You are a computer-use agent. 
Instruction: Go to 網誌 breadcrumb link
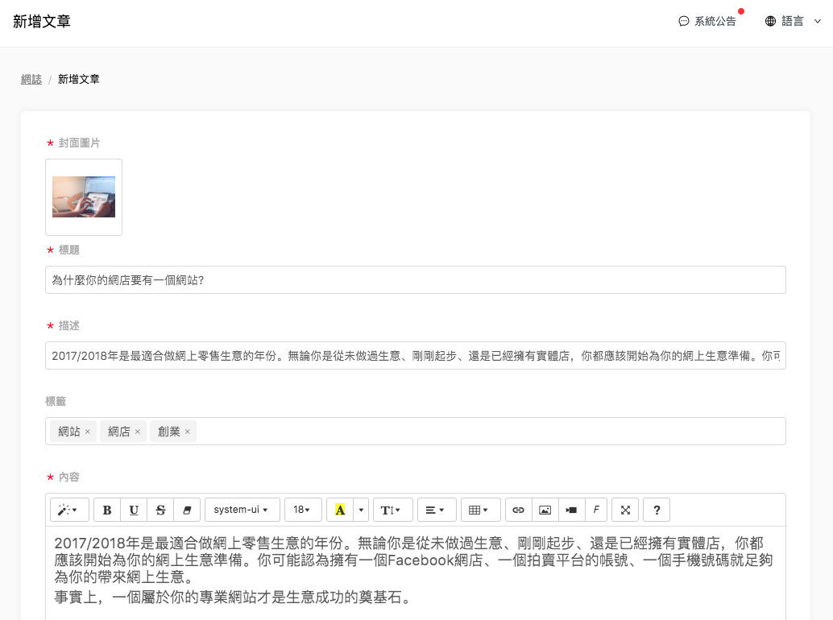pyautogui.click(x=31, y=79)
